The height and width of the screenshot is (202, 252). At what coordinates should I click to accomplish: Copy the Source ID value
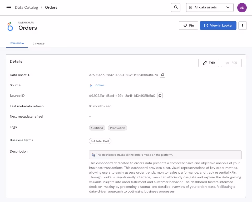click(160, 95)
